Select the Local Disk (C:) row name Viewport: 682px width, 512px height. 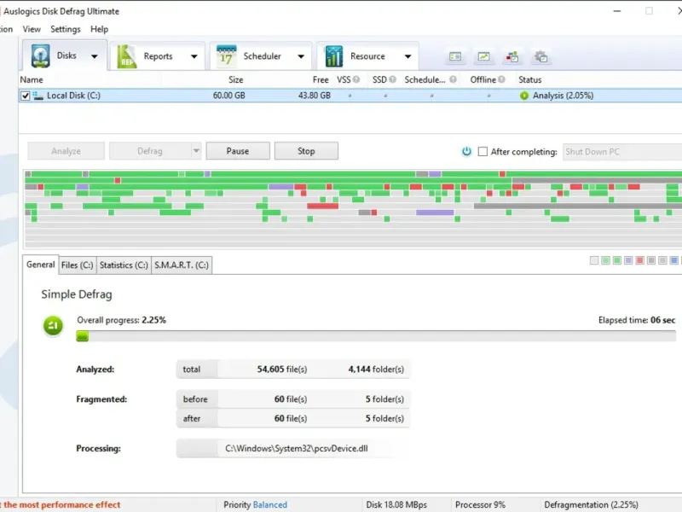pos(73,96)
